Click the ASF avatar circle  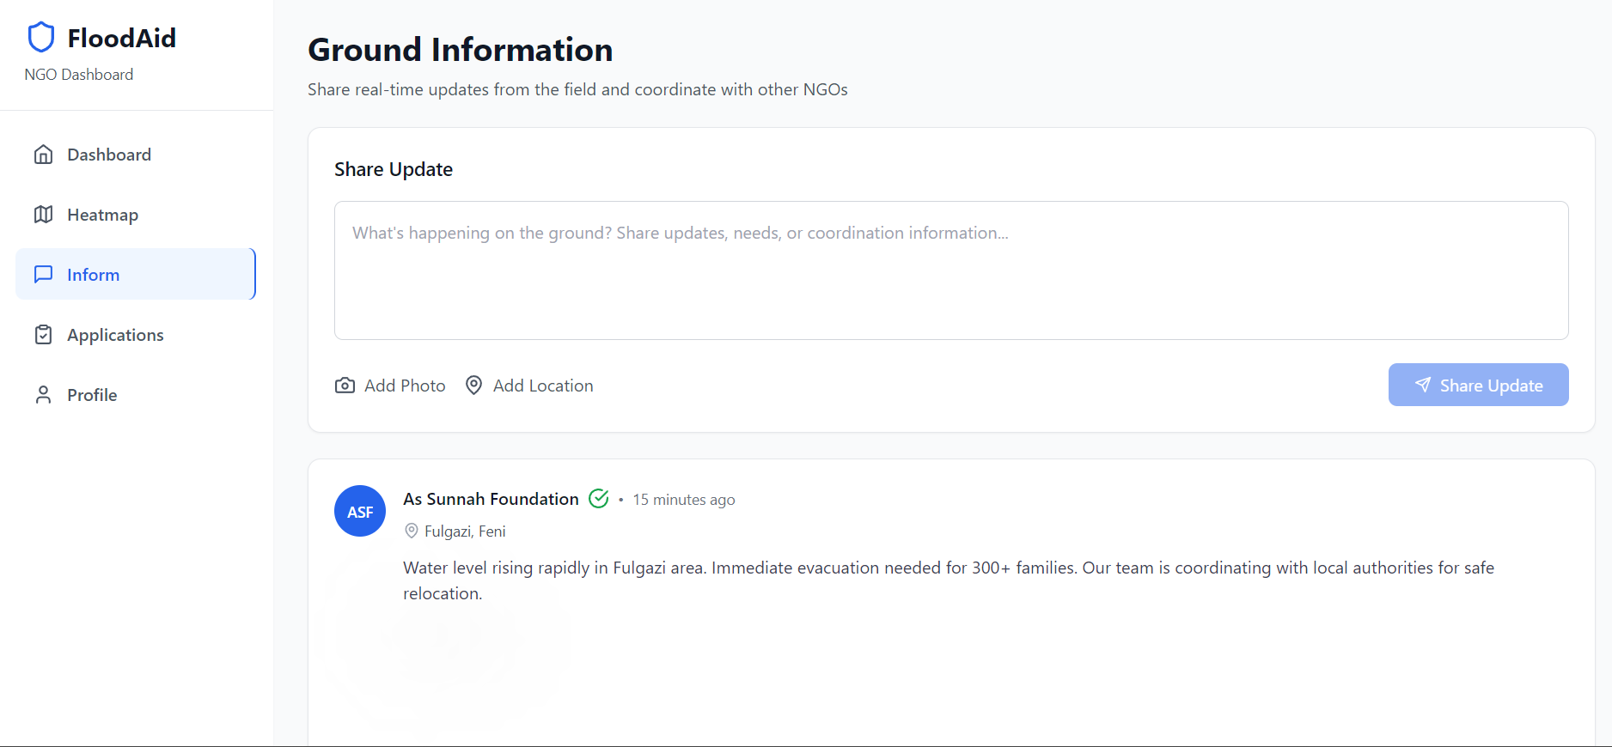pyautogui.click(x=360, y=511)
